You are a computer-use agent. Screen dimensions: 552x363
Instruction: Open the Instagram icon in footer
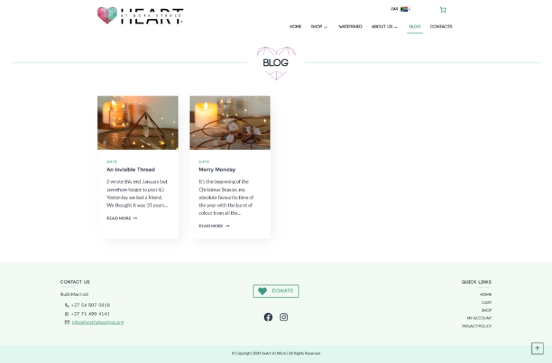click(x=284, y=317)
